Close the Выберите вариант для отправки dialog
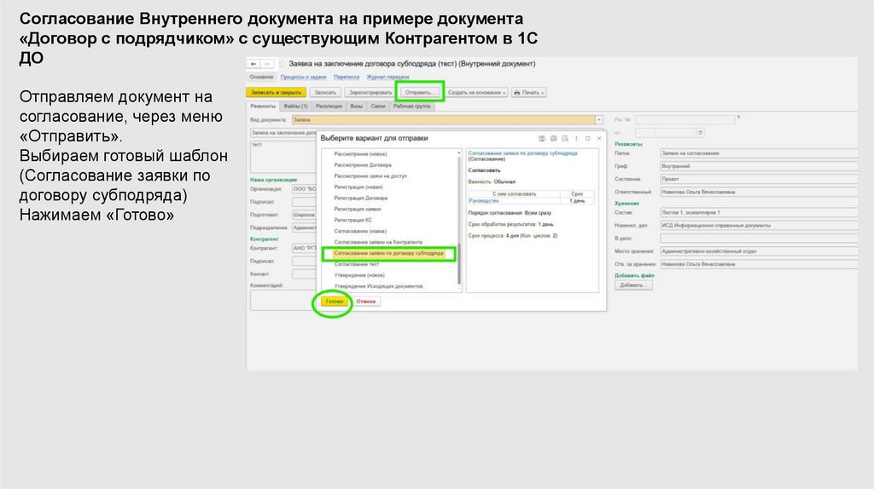Viewport: 874px width, 489px height. pyautogui.click(x=599, y=139)
